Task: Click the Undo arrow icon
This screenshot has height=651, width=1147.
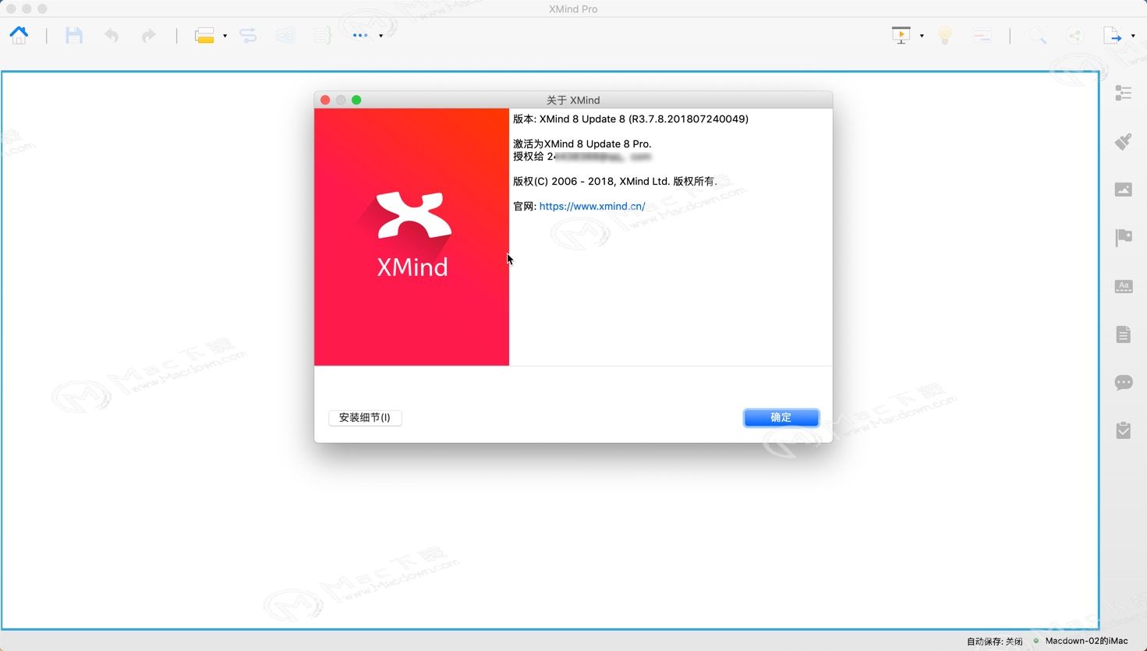Action: (112, 35)
